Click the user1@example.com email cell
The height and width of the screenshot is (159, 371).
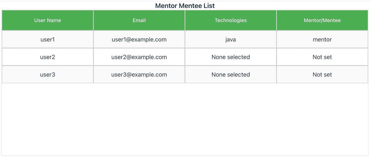click(139, 39)
